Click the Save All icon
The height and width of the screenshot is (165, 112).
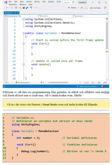point(27,8)
